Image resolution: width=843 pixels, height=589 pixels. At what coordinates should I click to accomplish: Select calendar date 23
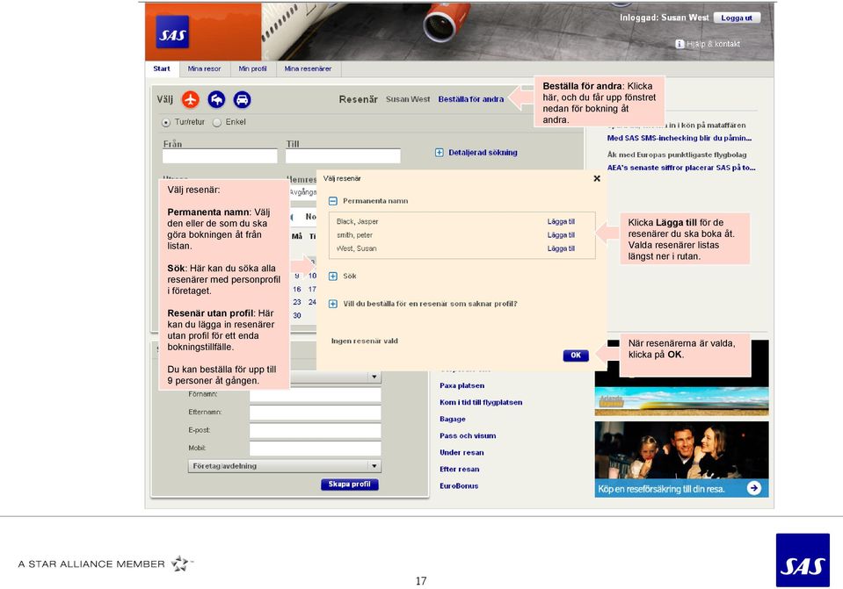point(297,302)
